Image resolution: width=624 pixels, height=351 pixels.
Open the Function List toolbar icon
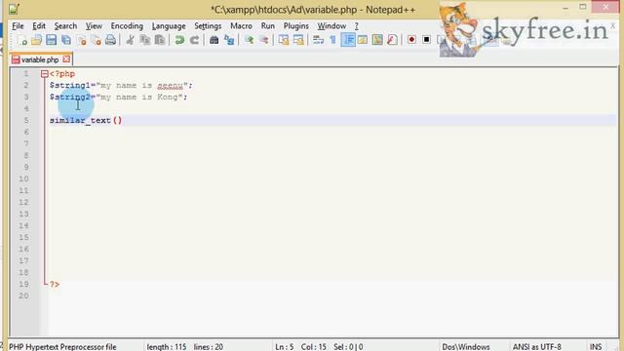pos(392,40)
